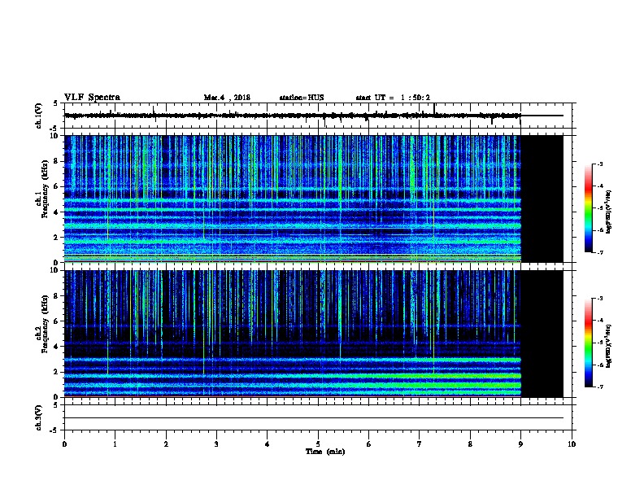644x498 pixels.
Task: Click the "-3" label on ch.2 color bar
Action: click(599, 299)
